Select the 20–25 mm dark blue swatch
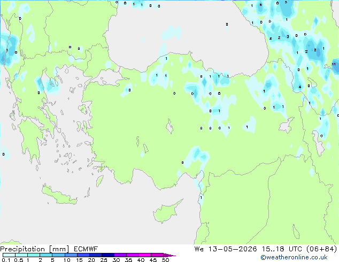 (96, 255)
